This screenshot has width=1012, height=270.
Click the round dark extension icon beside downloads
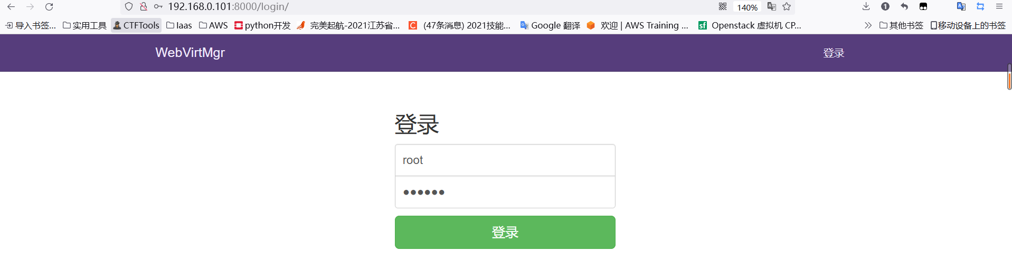885,7
